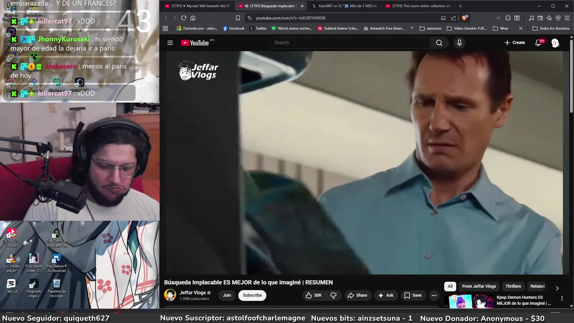574x323 pixels.
Task: Go to the browser home page
Action: click(193, 18)
